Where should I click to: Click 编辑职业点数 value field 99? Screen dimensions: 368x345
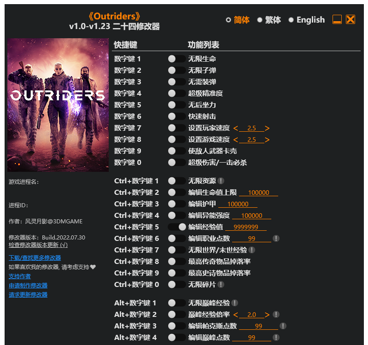pos(251,239)
